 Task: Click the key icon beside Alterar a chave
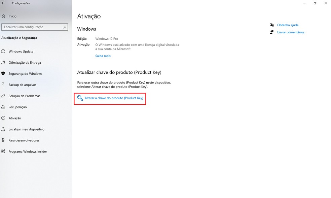tap(80, 98)
